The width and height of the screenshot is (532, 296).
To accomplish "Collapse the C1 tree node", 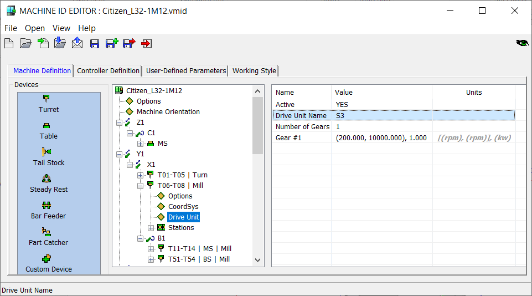I will (x=130, y=133).
